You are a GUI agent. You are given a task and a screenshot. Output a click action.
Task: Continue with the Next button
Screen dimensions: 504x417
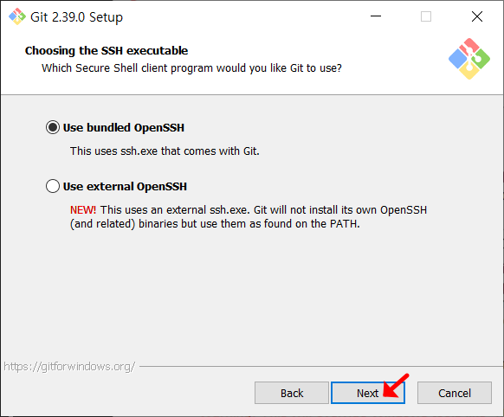click(x=368, y=393)
